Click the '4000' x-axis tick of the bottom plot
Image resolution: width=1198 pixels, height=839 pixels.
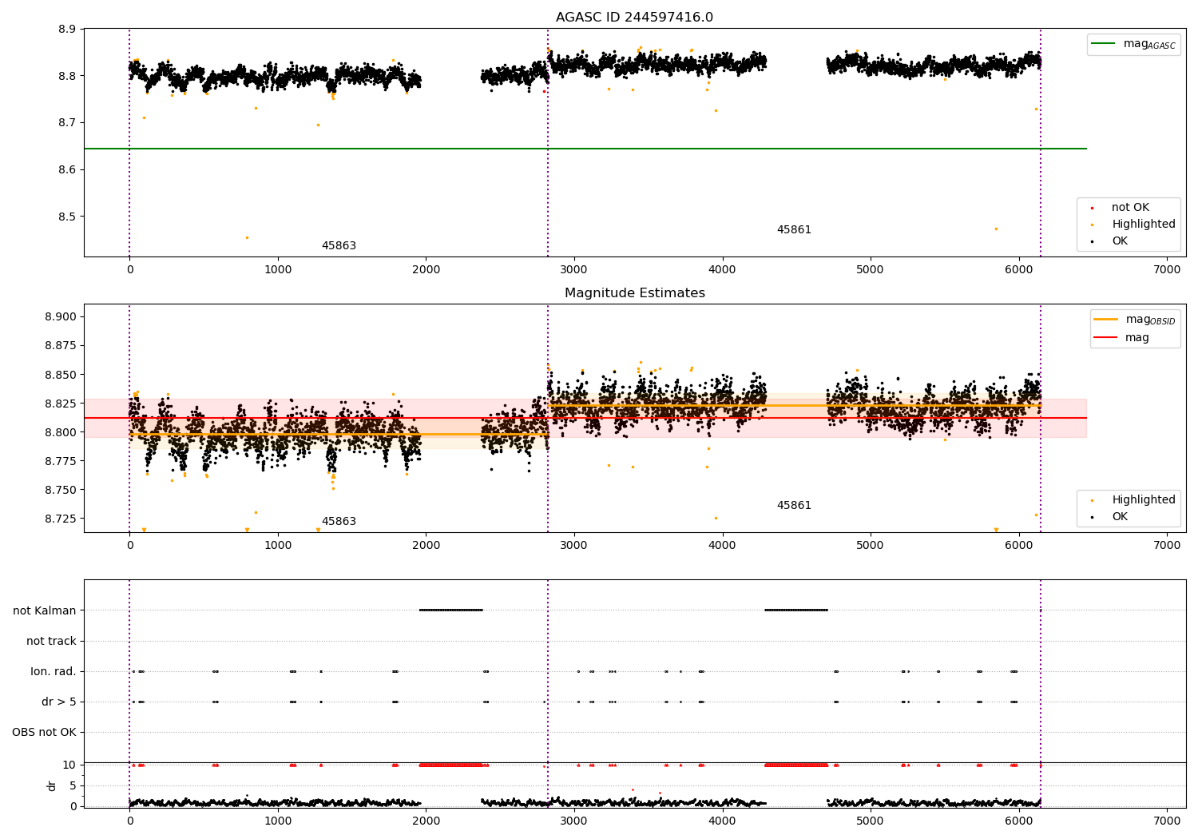pyautogui.click(x=722, y=821)
